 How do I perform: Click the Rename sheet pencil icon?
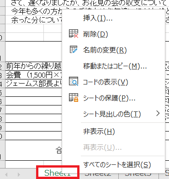[74, 50]
